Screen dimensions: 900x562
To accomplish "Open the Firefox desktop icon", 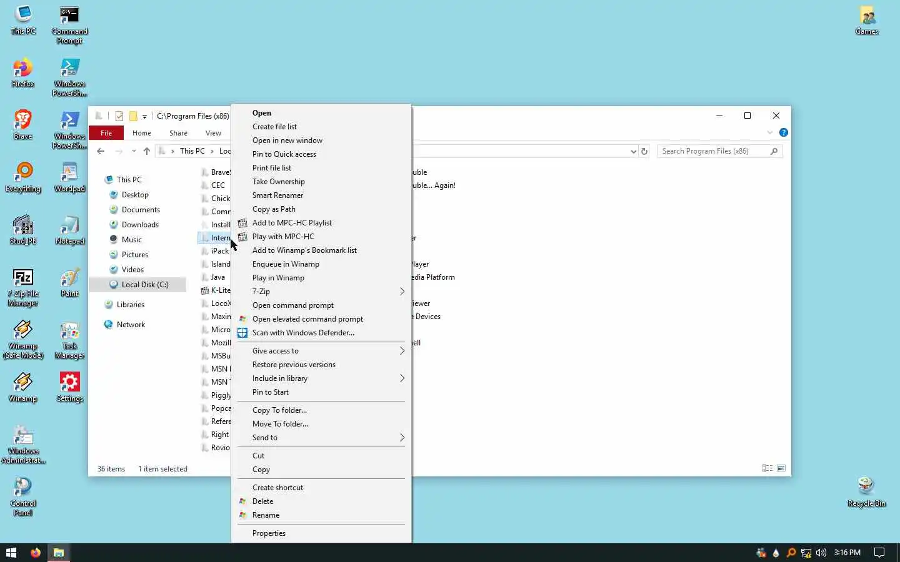I will [x=23, y=72].
